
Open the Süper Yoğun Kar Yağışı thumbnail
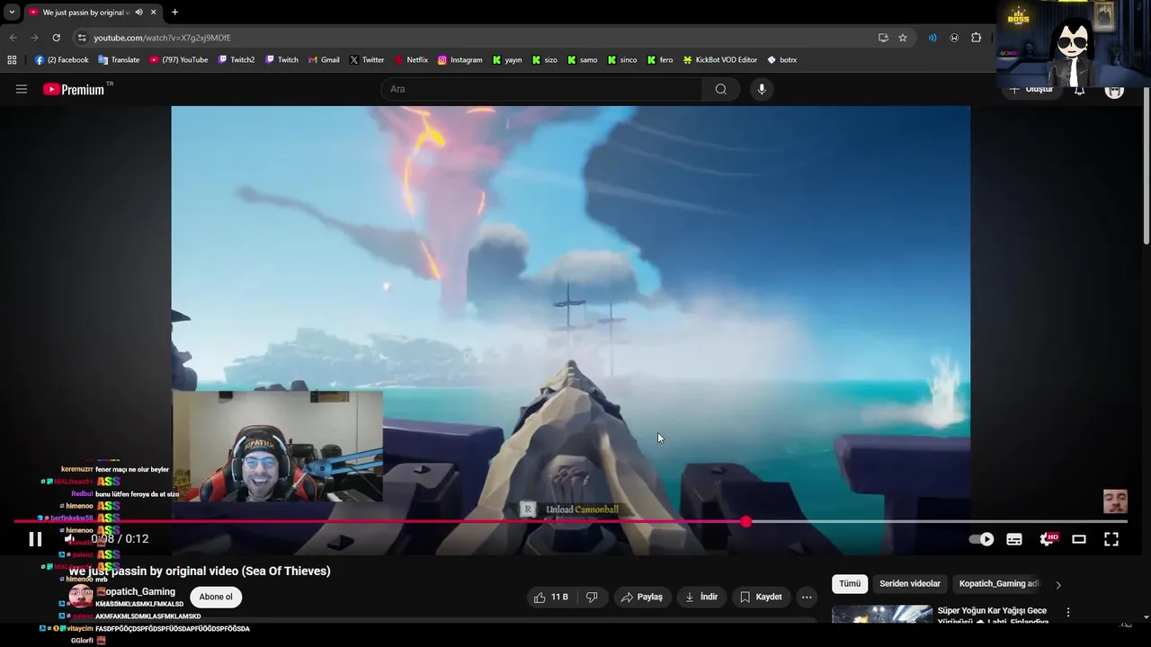[882, 615]
